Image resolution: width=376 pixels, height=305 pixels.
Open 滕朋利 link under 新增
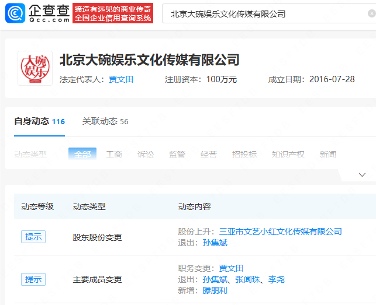pyautogui.click(x=215, y=290)
